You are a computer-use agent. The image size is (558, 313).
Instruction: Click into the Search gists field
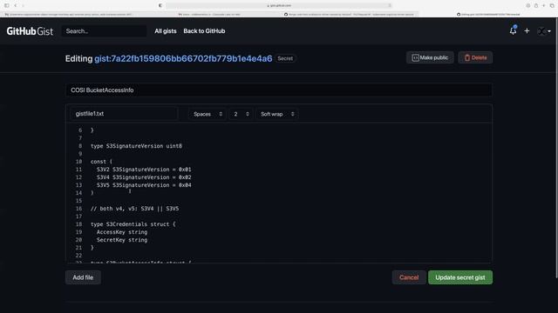104,31
